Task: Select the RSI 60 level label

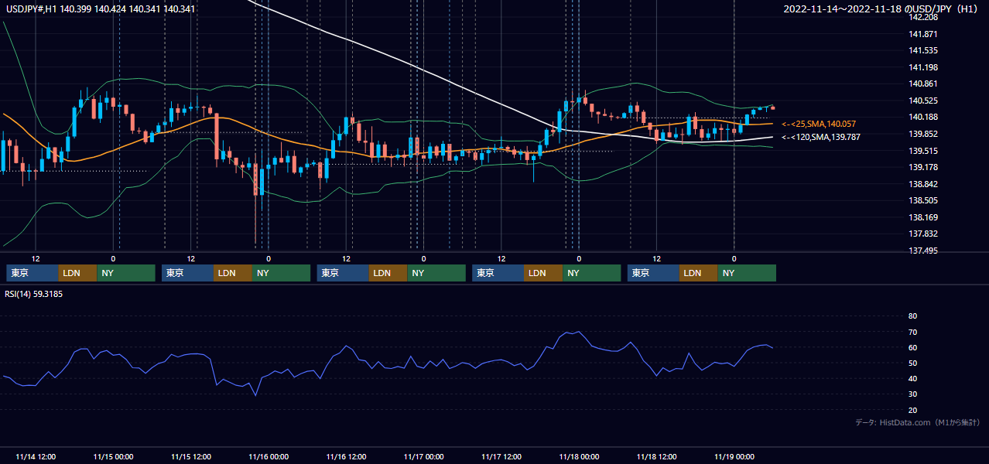Action: 912,347
